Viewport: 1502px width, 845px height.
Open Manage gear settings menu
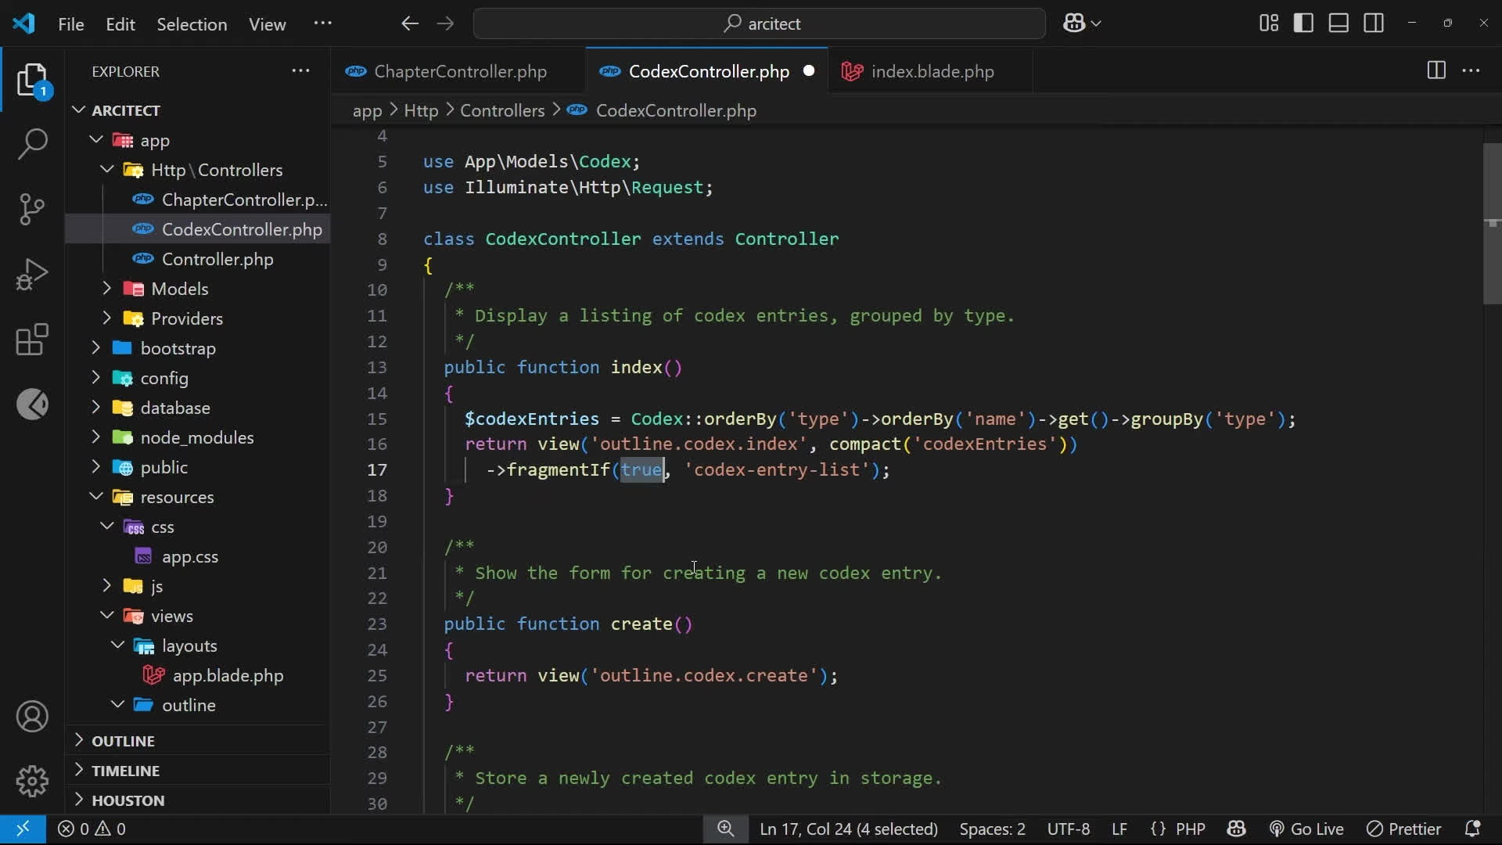[x=32, y=781]
